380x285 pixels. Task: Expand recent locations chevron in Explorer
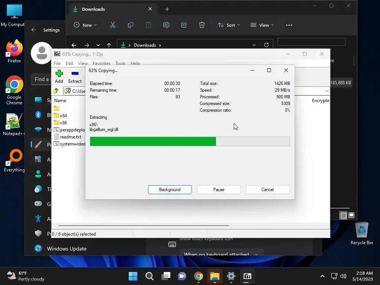[98, 45]
